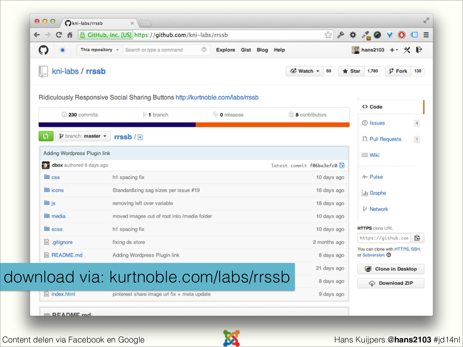Click the browser forward arrow
The image size is (463, 347).
[48, 35]
